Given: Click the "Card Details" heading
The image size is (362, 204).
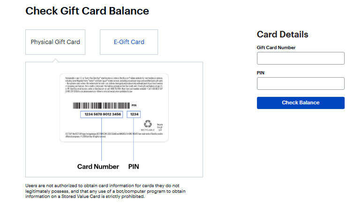Looking at the screenshot, I should (x=282, y=34).
